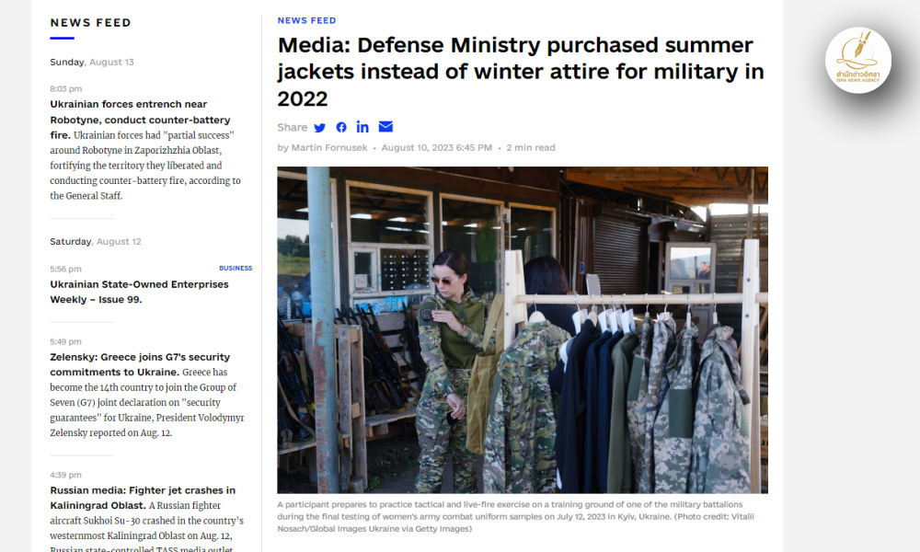
Task: Share article on Twitter
Action: [320, 127]
